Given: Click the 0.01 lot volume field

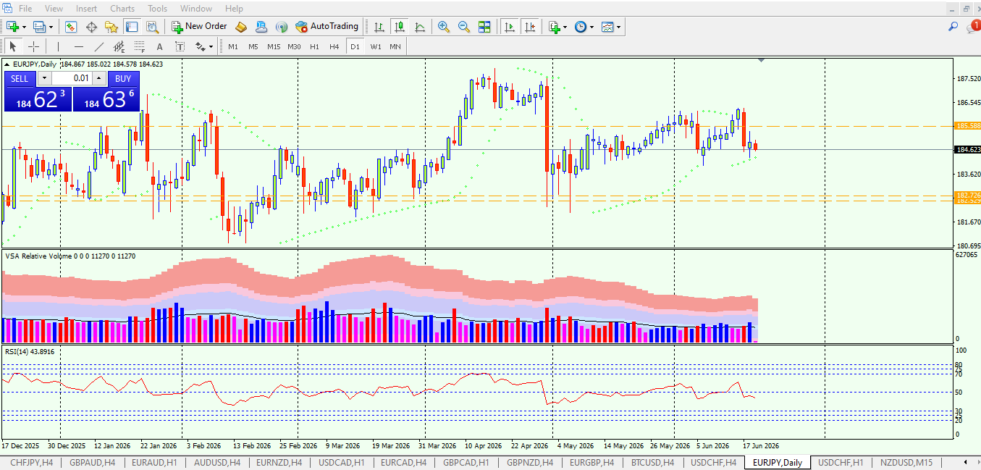Looking at the screenshot, I should click(72, 78).
